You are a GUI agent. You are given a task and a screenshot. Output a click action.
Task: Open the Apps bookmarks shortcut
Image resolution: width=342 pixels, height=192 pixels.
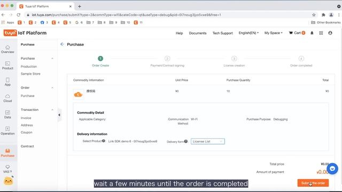pyautogui.click(x=7, y=22)
